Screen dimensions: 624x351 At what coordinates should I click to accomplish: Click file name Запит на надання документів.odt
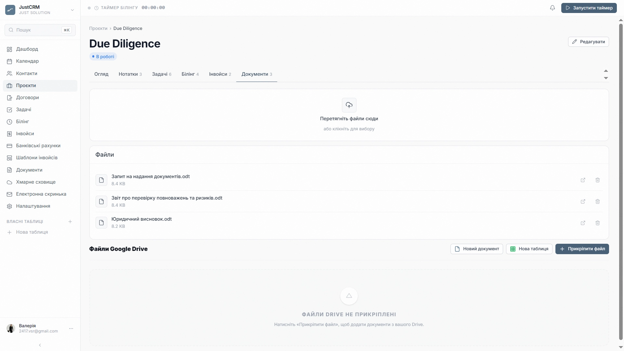click(150, 176)
